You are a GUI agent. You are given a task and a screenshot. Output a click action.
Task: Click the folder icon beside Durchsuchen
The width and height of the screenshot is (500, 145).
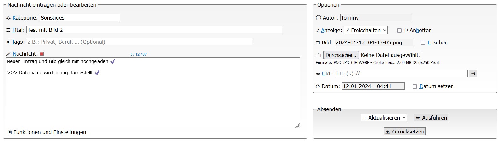click(x=318, y=55)
